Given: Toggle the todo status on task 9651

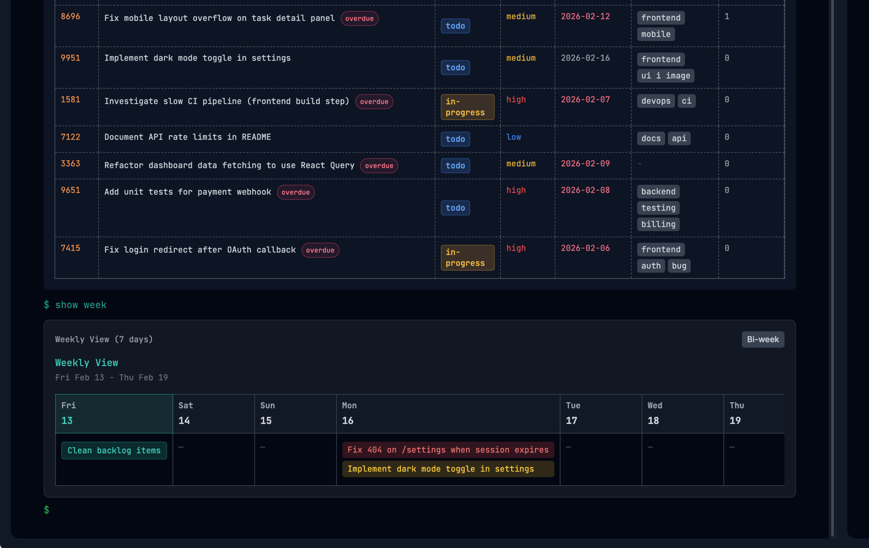Looking at the screenshot, I should click(x=455, y=208).
